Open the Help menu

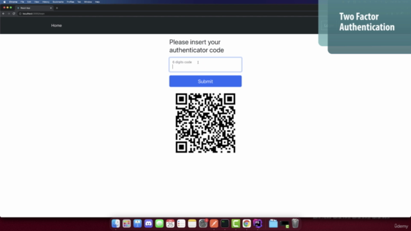97,2
